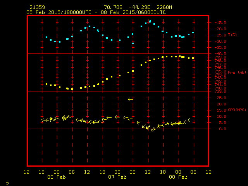Click the end date 08 Feb 2015/060000UTC
Viewport: 248px width, 186px height.
coord(133,12)
